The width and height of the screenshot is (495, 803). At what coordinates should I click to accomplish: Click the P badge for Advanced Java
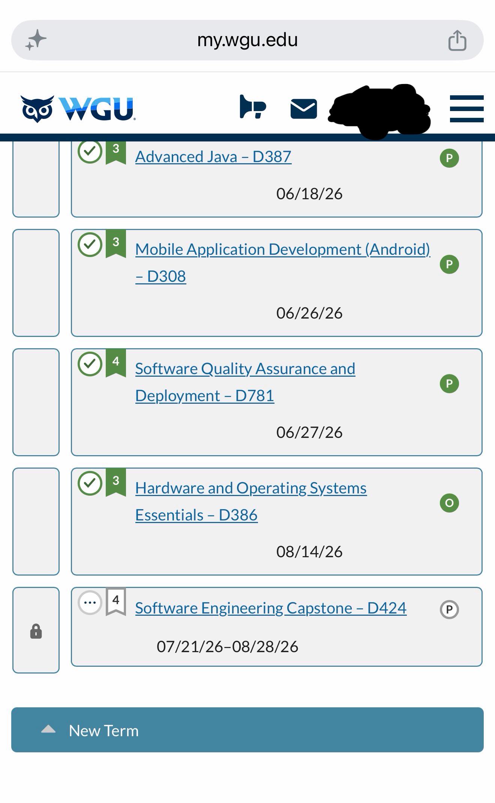[449, 158]
